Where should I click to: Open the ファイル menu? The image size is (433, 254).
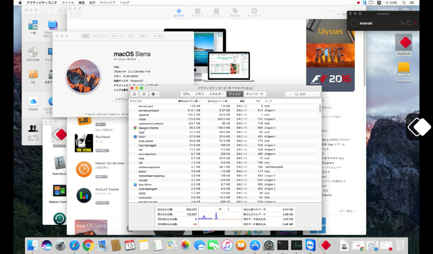click(68, 3)
